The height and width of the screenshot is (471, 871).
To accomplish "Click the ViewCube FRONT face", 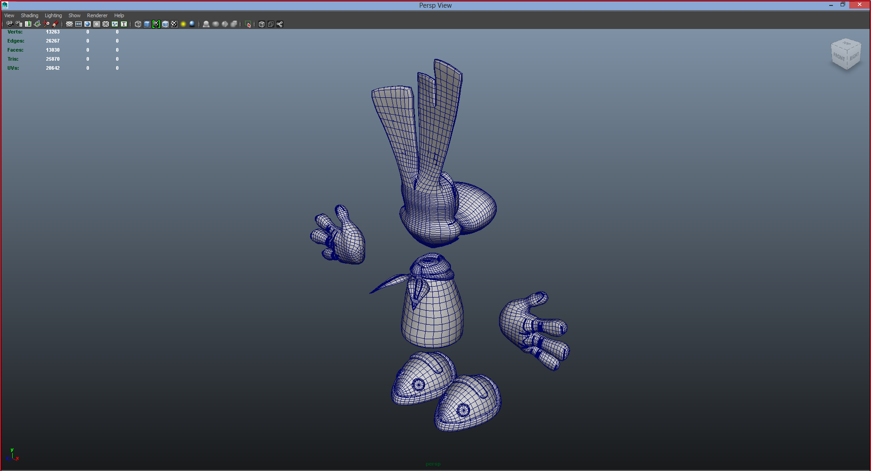I will point(839,57).
